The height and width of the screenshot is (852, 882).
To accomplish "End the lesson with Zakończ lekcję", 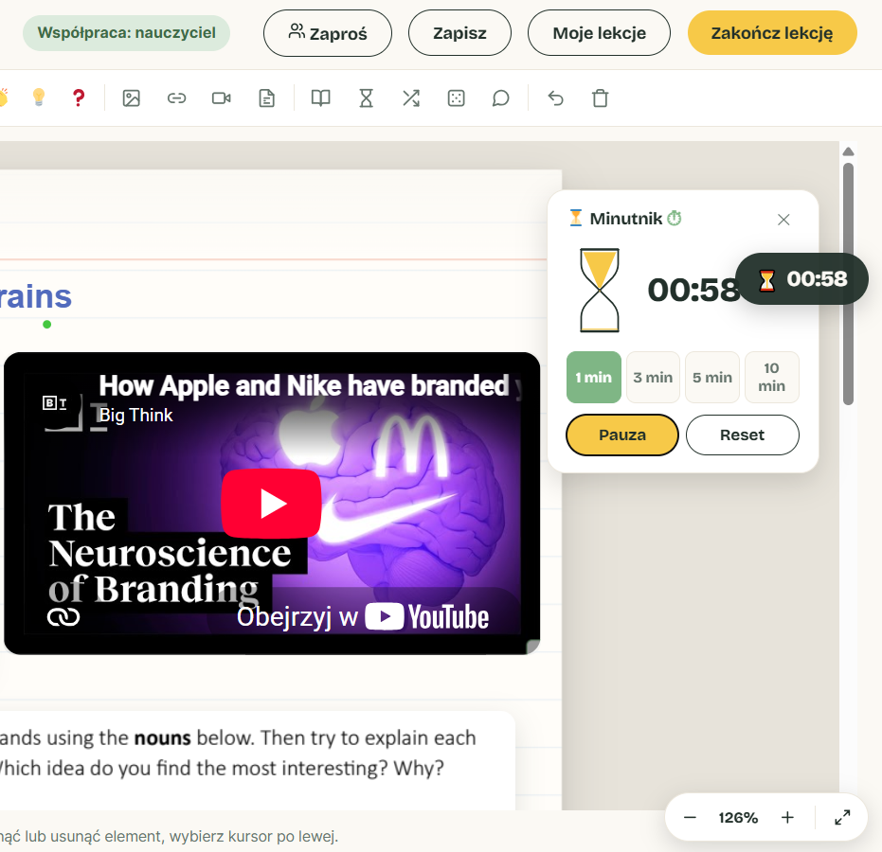I will click(x=772, y=33).
